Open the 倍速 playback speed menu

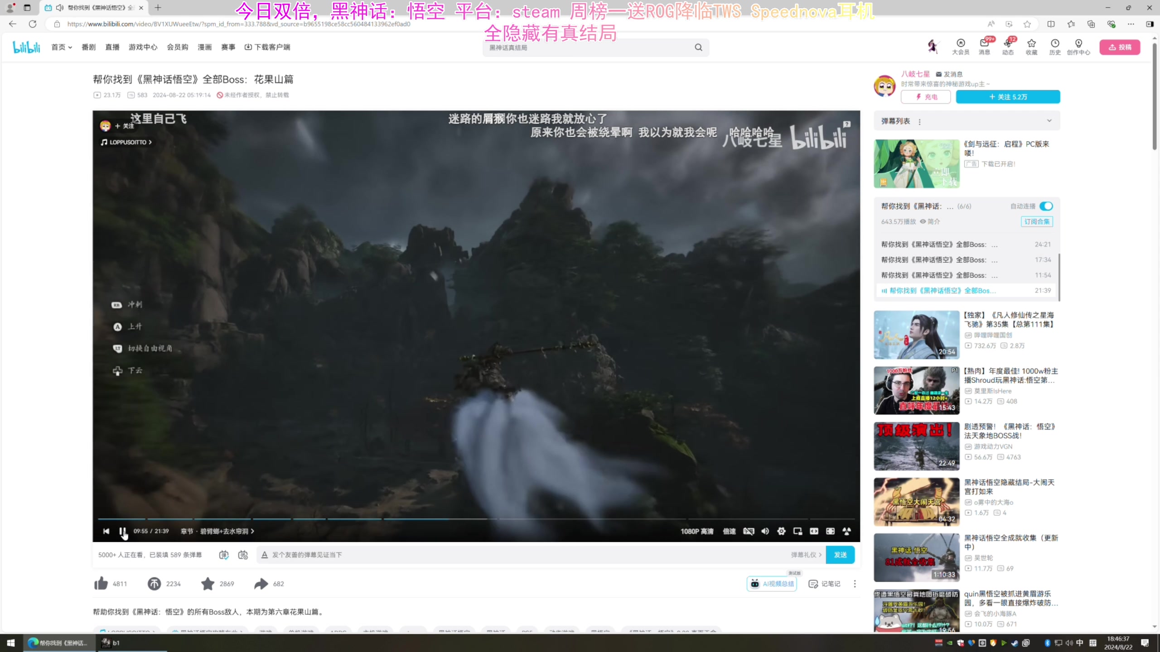point(729,531)
